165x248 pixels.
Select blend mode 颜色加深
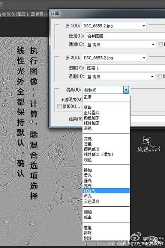click(x=106, y=118)
